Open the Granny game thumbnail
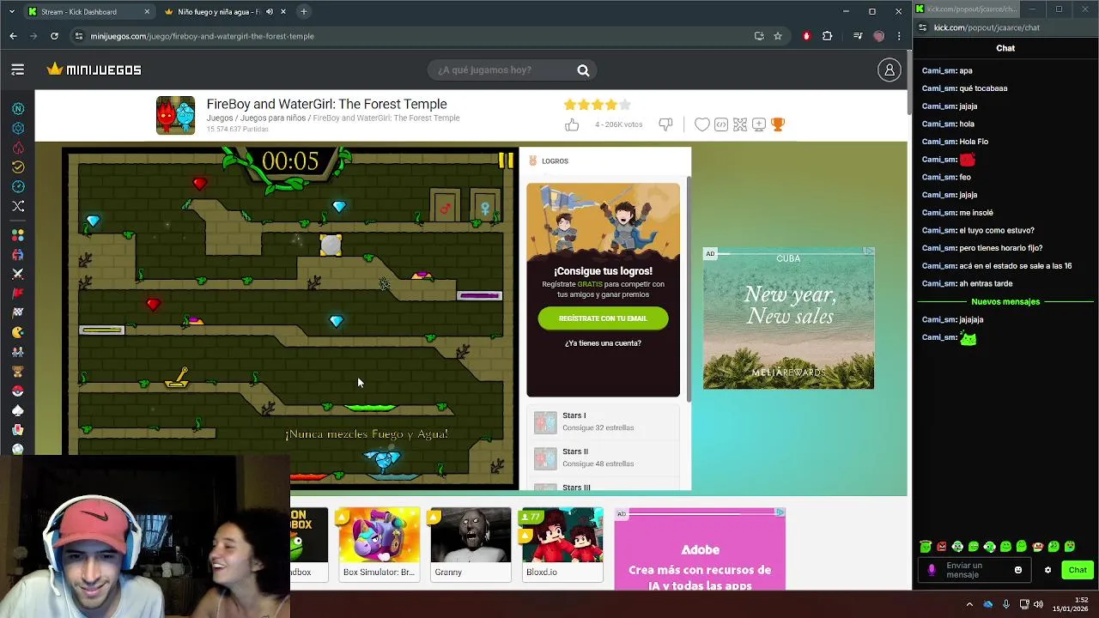This screenshot has width=1099, height=618. [x=471, y=544]
